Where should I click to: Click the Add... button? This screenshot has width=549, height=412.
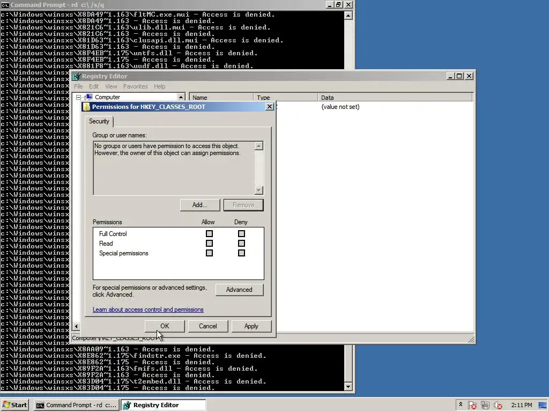point(200,205)
